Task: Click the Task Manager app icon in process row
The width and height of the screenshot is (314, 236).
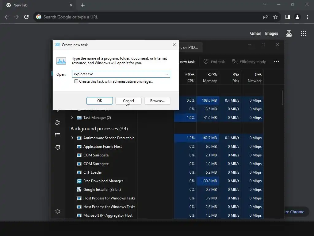Action: click(79, 118)
